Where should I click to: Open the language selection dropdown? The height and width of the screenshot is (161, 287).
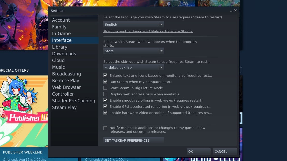(x=161, y=24)
